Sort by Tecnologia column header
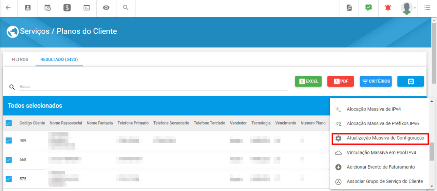This screenshot has width=437, height=191. coord(261,123)
